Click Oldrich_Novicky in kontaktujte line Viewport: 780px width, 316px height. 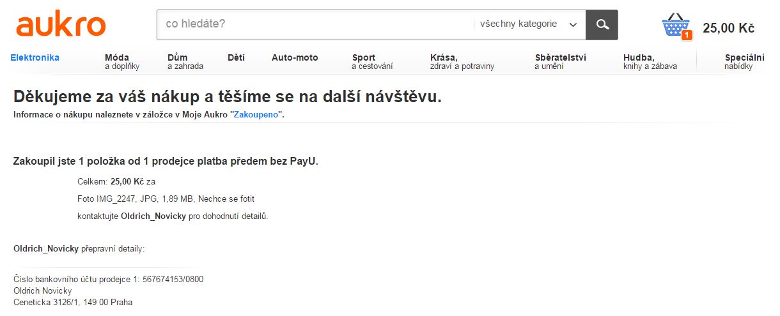pos(153,216)
